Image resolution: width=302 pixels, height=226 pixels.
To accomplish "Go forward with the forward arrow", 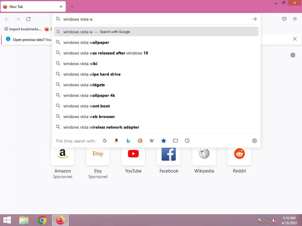I will 18,19.
